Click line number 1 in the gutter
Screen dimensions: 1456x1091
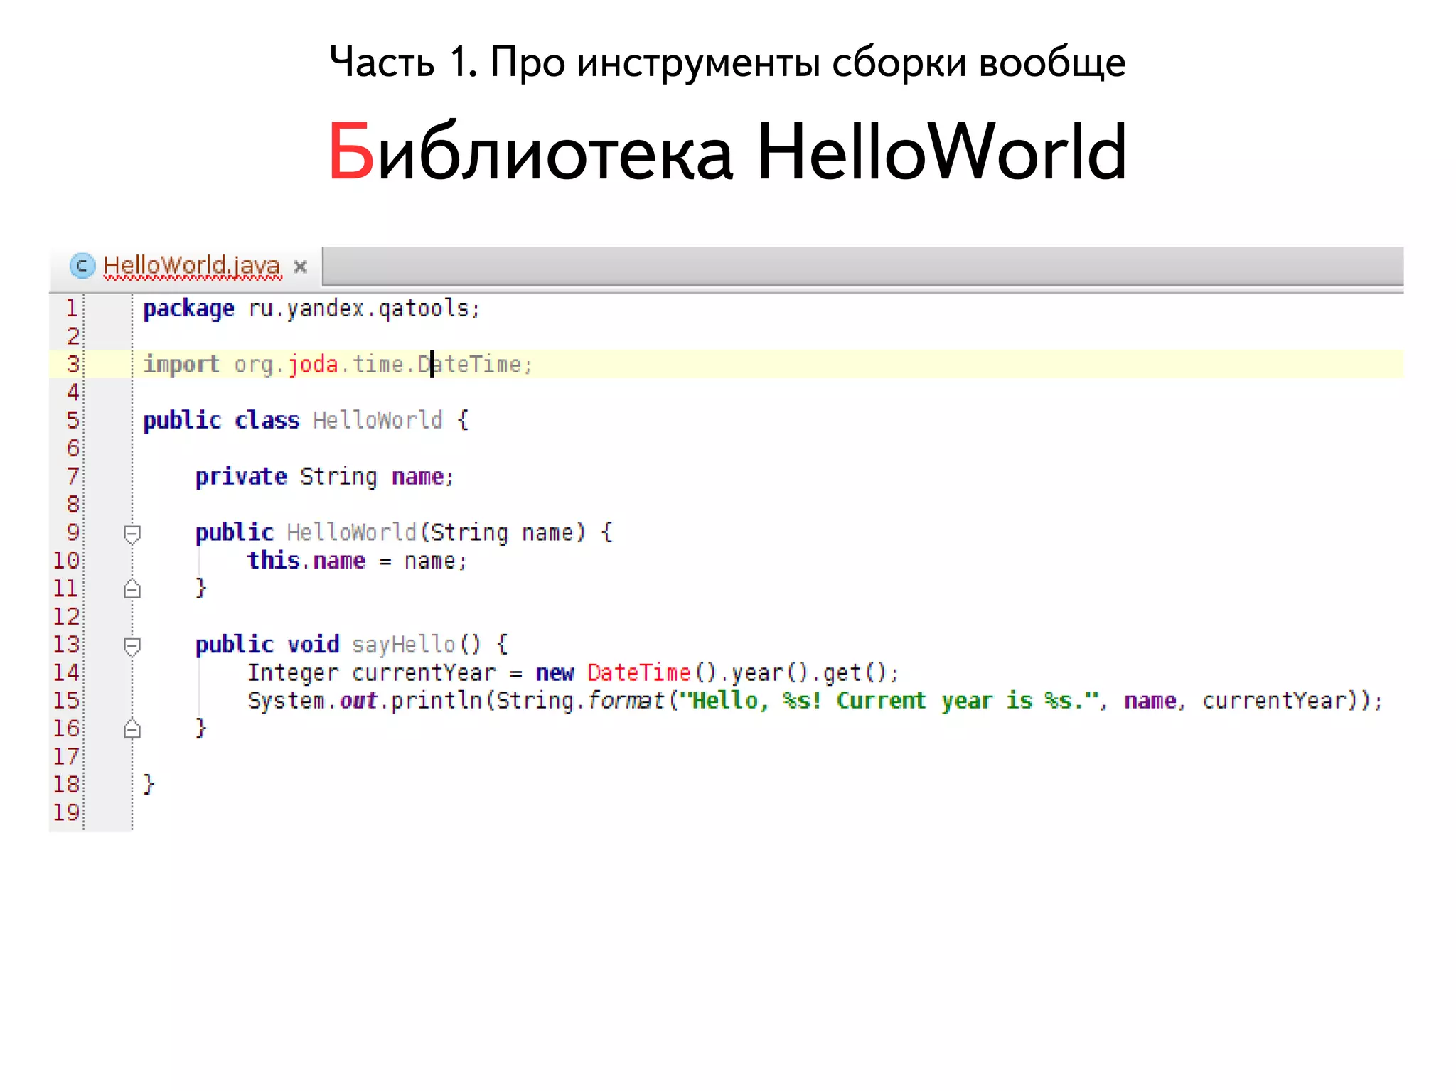click(x=71, y=308)
